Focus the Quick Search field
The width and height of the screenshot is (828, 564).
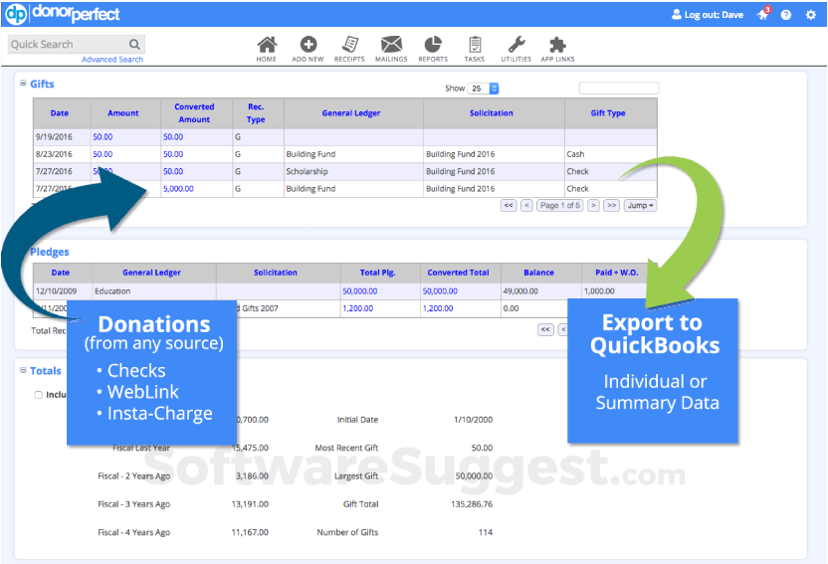[69, 45]
